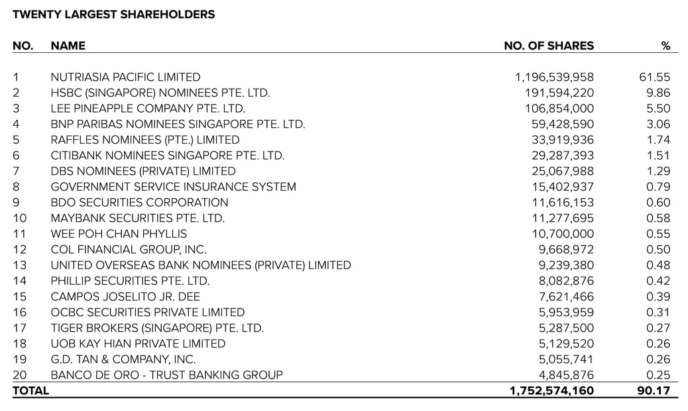Viewport: 688px width, 411px height.
Task: Click LEE PINEAPPLE COMPANY PTE. LTD. entry
Action: click(x=148, y=109)
